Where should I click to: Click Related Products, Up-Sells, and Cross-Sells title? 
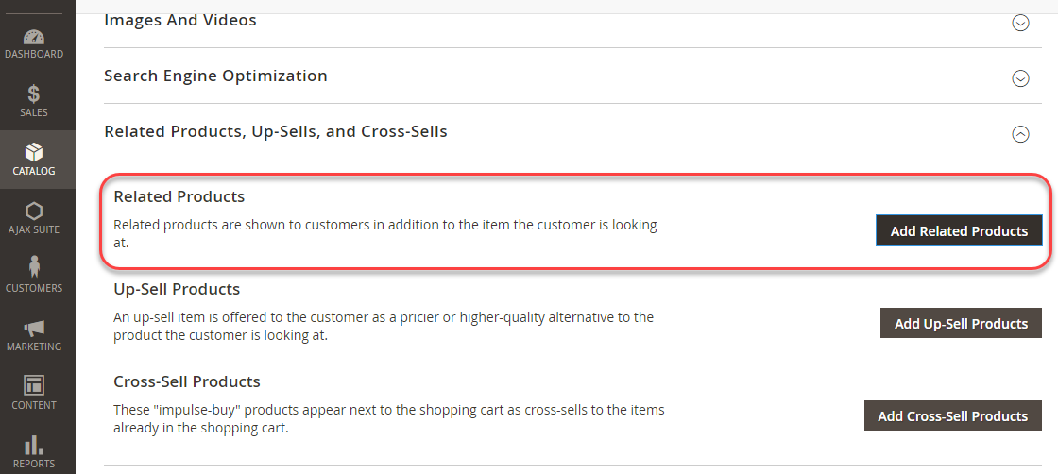[275, 131]
